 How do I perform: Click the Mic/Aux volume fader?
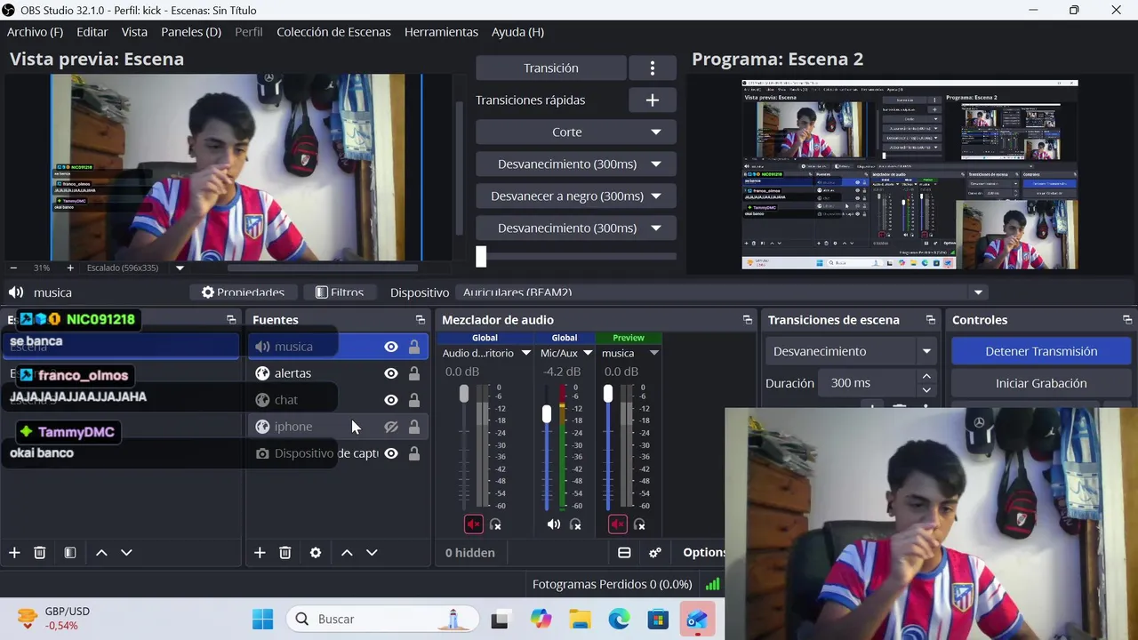click(x=547, y=414)
